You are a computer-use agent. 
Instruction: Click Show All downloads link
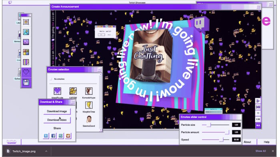260,151
